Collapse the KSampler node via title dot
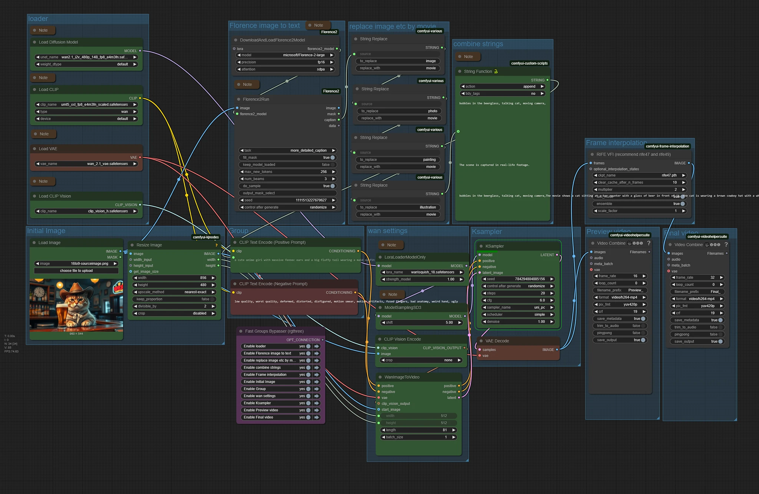The image size is (759, 494). point(481,246)
